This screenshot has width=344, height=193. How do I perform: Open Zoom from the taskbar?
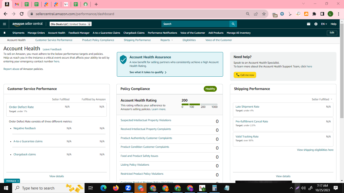coord(128,188)
